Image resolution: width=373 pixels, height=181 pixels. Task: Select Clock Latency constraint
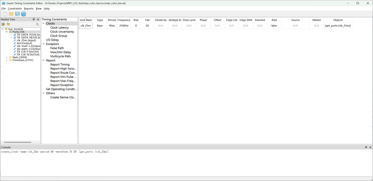60,28
